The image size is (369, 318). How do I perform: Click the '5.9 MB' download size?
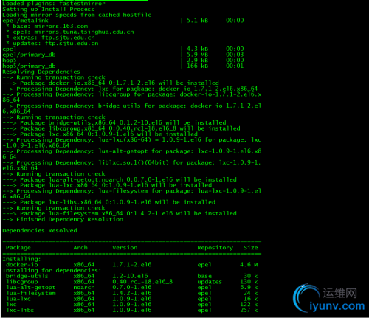point(197,55)
